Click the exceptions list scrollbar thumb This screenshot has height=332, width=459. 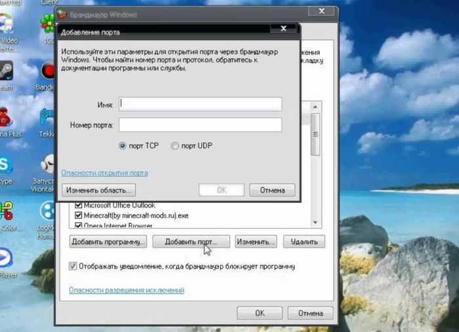point(315,134)
